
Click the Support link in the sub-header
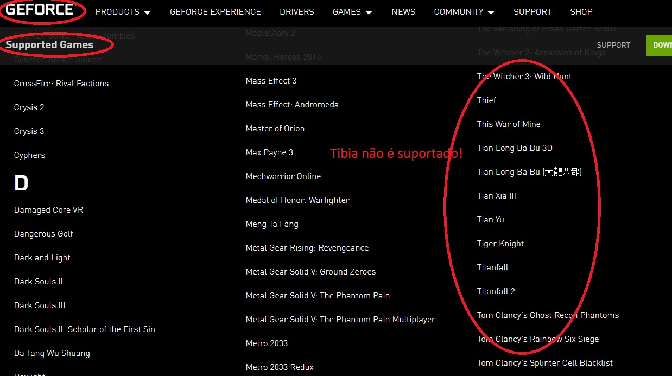(x=613, y=46)
